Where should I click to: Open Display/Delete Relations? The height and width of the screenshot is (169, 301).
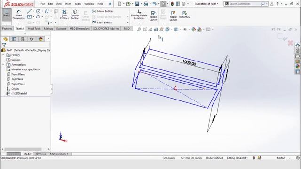(139, 15)
